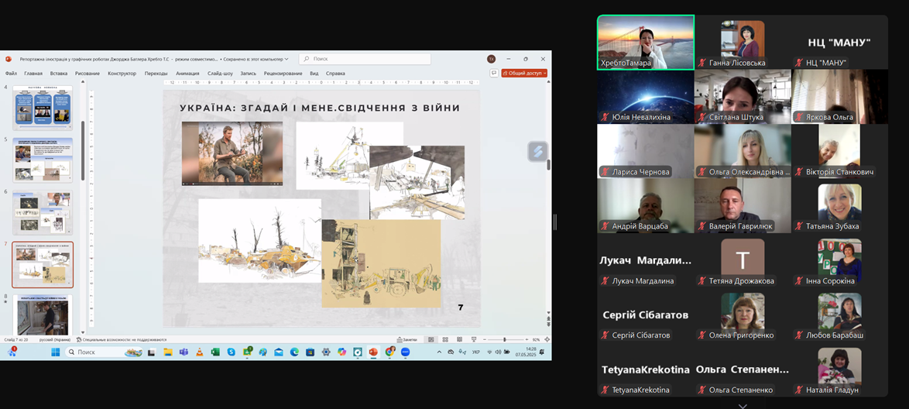
Task: Open the TX user account avatar
Action: pos(491,59)
